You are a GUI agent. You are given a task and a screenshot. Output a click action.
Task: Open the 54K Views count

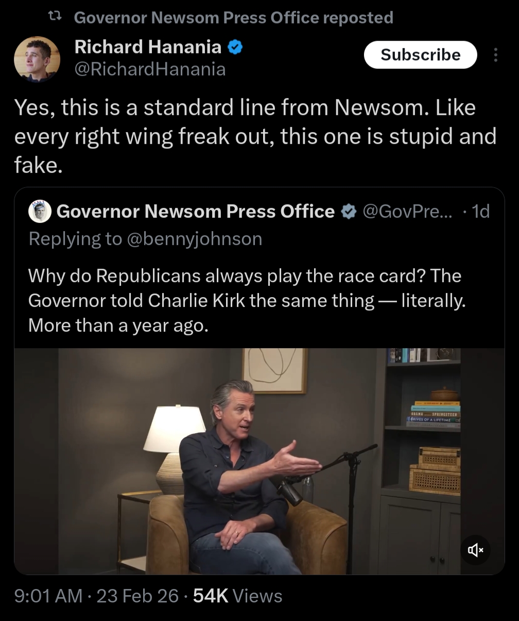point(237,596)
